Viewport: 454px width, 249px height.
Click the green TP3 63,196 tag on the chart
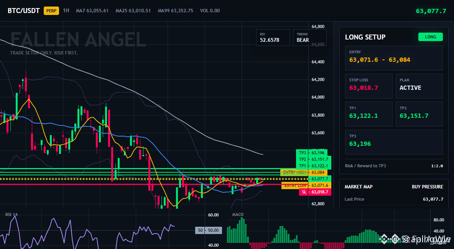click(x=311, y=153)
